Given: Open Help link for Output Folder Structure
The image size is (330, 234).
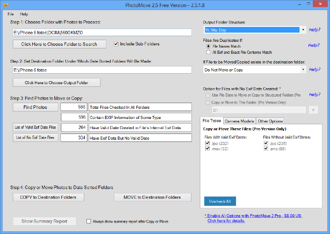Looking at the screenshot, I should pyautogui.click(x=315, y=30).
